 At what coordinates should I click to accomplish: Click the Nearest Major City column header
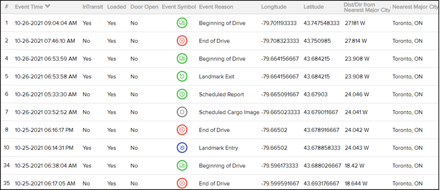click(415, 7)
